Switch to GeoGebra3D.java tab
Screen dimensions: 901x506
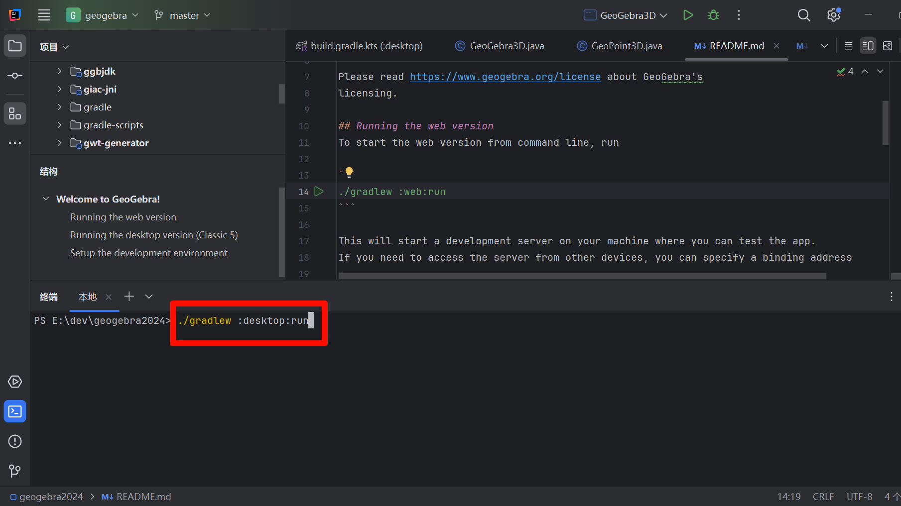click(500, 46)
